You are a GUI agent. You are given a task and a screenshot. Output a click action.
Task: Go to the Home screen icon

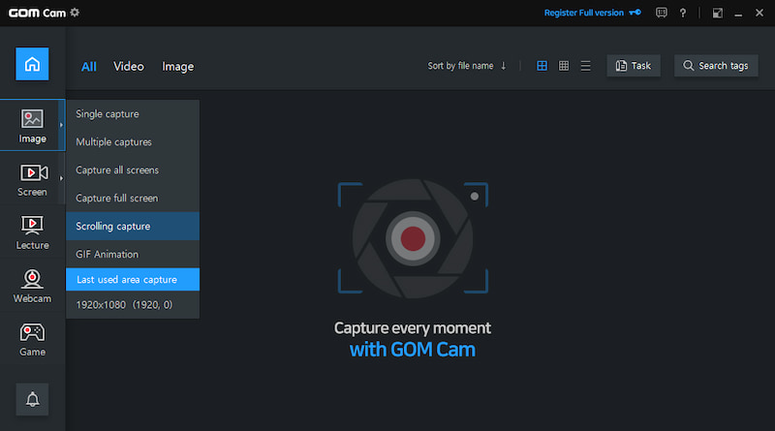pyautogui.click(x=32, y=65)
